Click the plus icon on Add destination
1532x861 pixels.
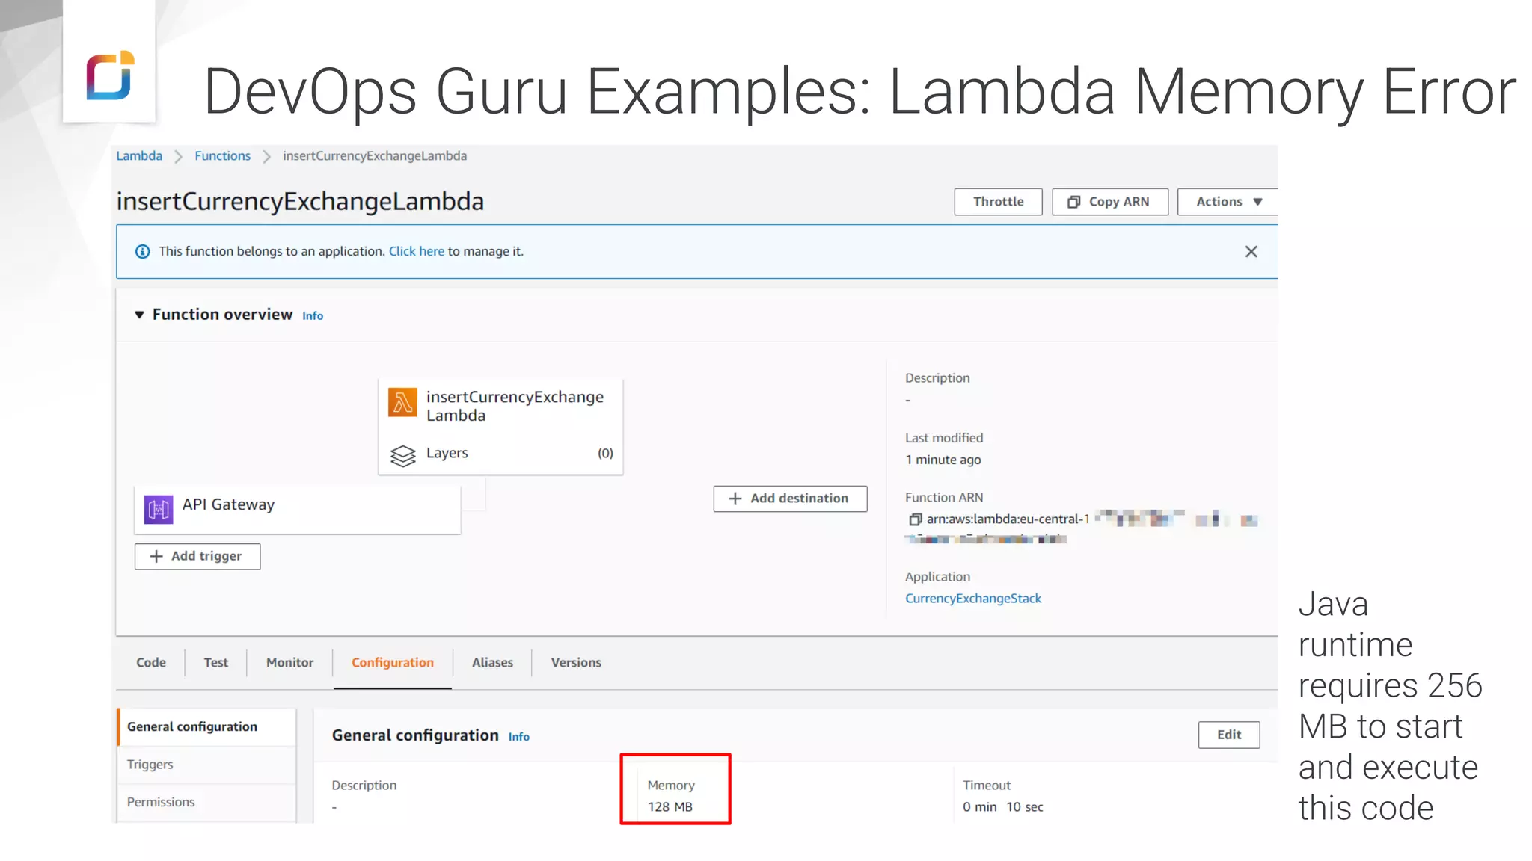[735, 499]
